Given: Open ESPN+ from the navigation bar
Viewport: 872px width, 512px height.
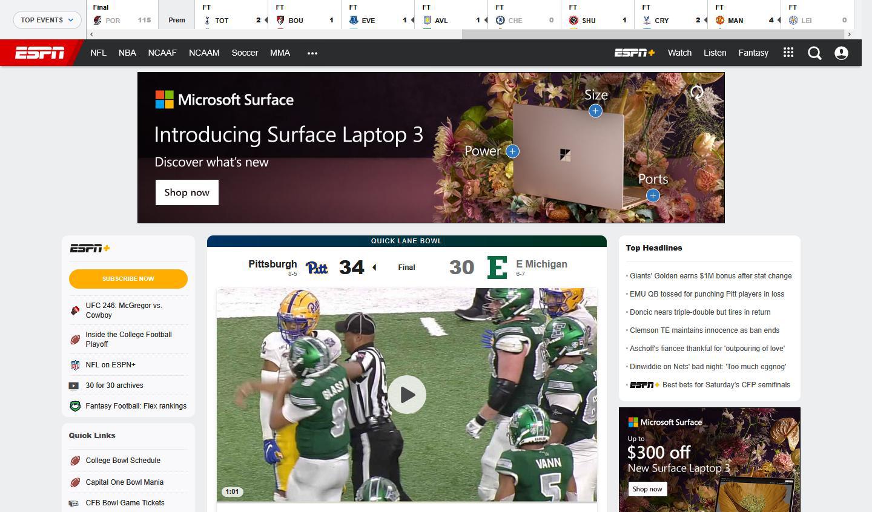Looking at the screenshot, I should pos(633,53).
